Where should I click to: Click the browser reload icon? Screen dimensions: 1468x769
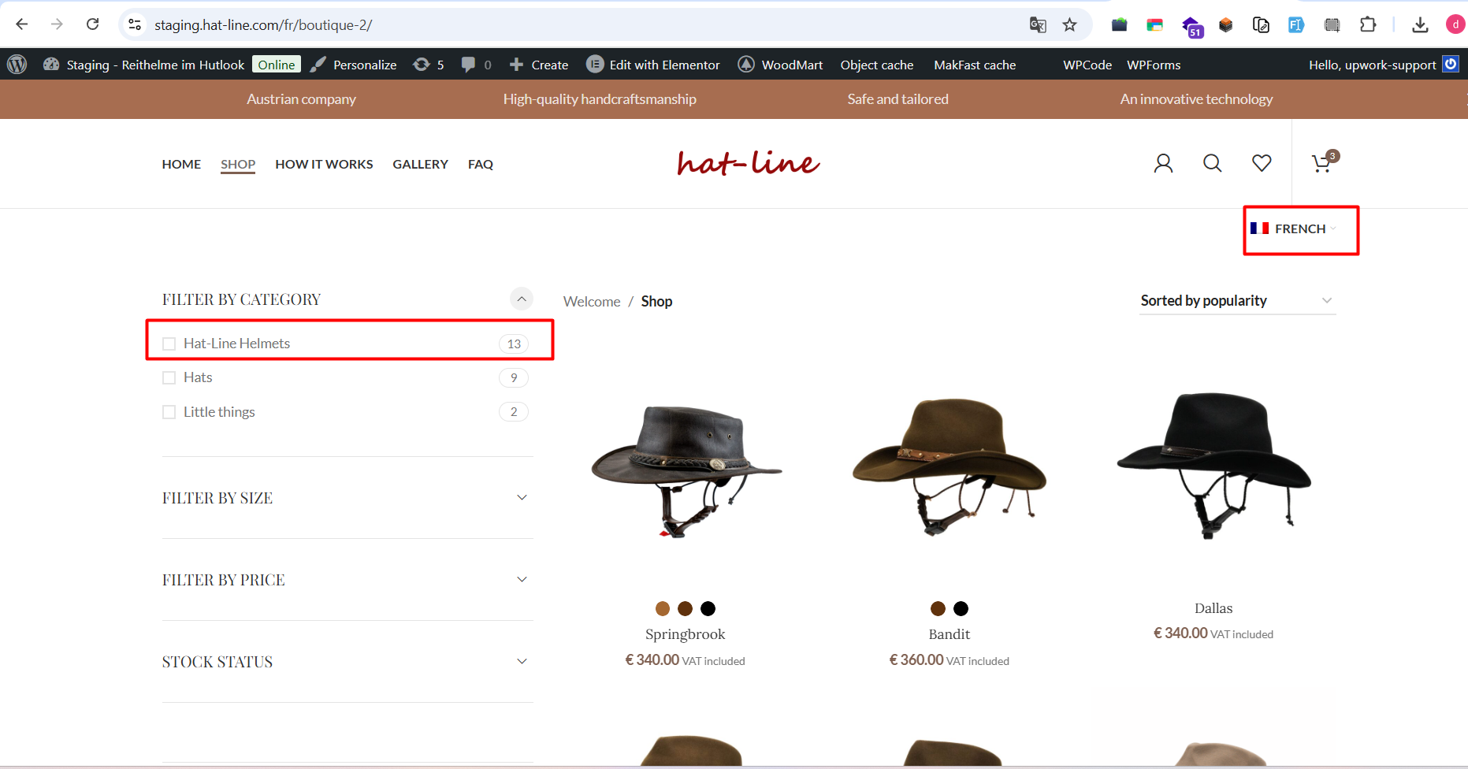click(93, 24)
